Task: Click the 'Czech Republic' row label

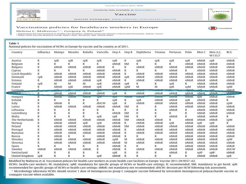Action: click(22, 74)
